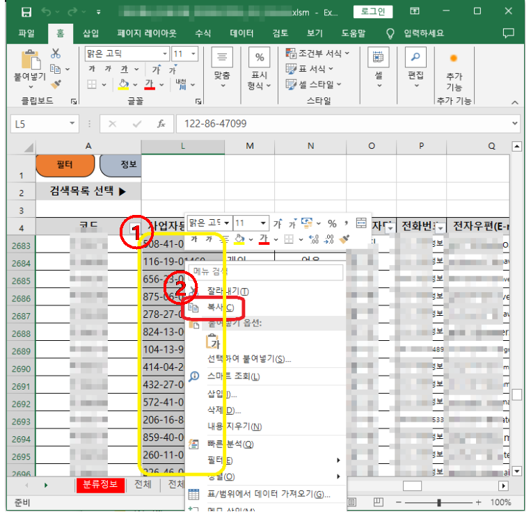The height and width of the screenshot is (512, 531).
Task: Click the 붙여넣기 clipboard icon
Action: point(31,60)
